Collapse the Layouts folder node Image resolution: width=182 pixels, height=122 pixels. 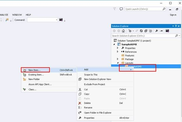pyautogui.click(x=118, y=63)
